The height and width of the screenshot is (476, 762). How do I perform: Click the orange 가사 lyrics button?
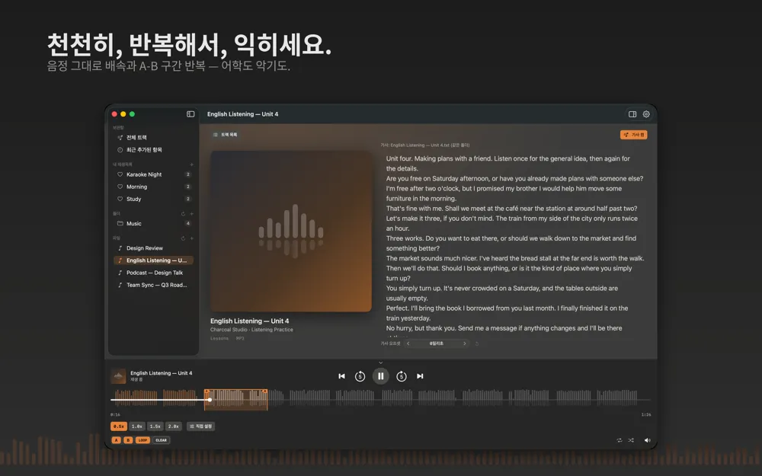click(634, 135)
